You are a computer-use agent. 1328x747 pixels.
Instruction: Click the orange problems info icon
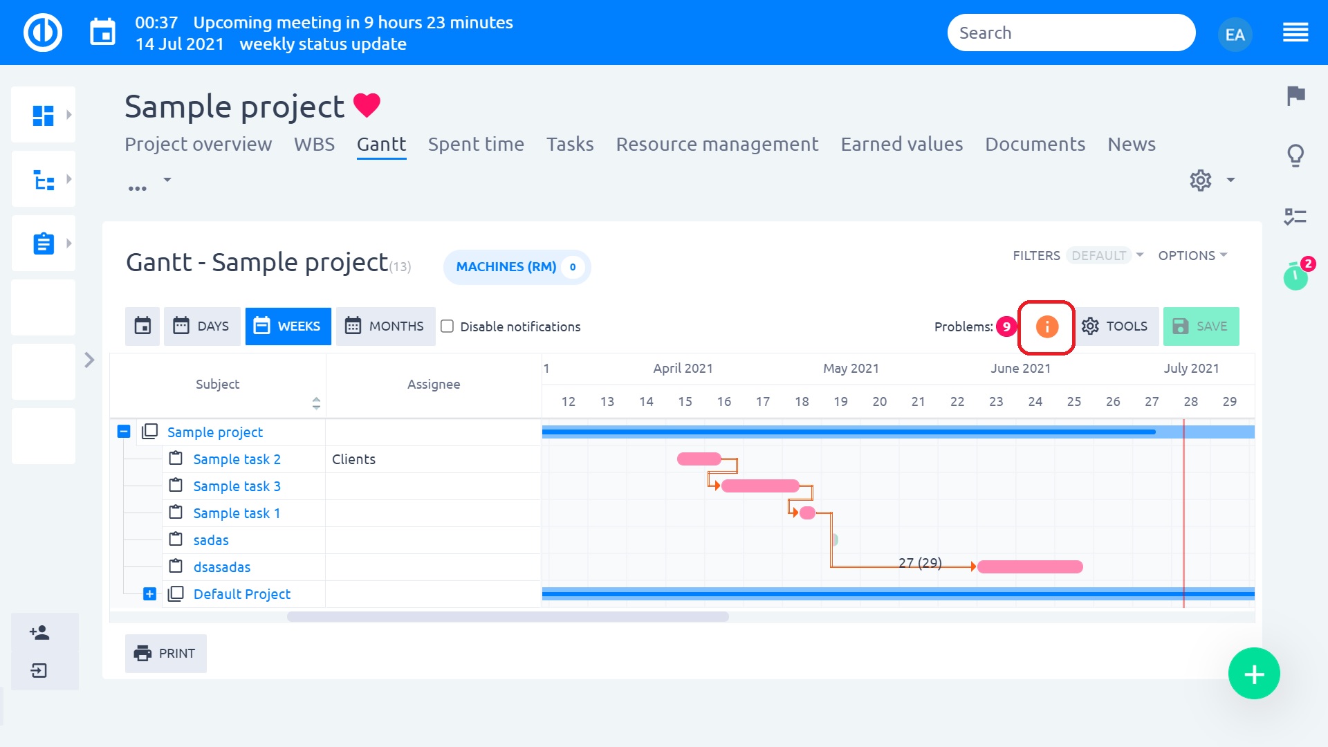coord(1047,326)
